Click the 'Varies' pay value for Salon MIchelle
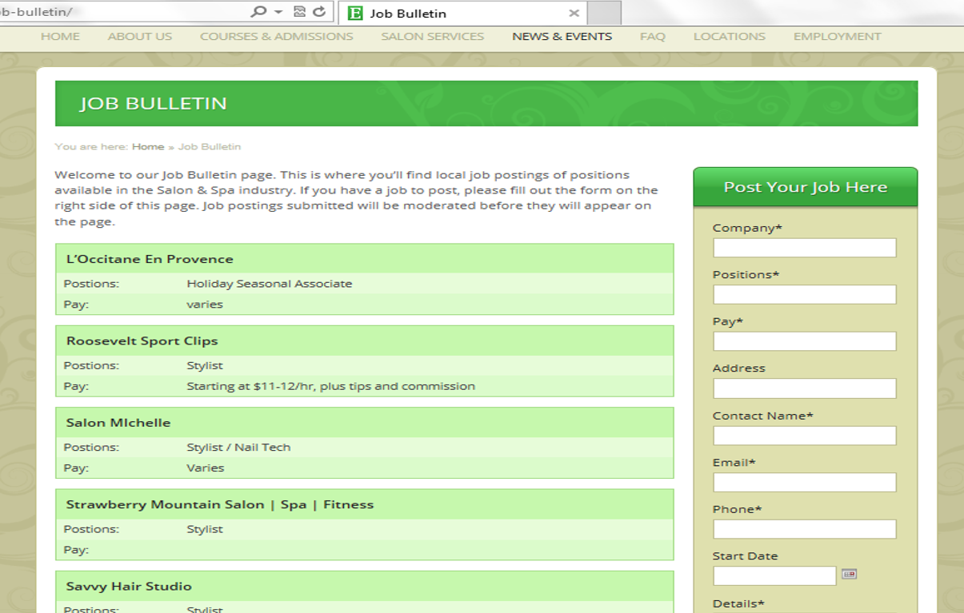This screenshot has width=964, height=613. point(205,468)
